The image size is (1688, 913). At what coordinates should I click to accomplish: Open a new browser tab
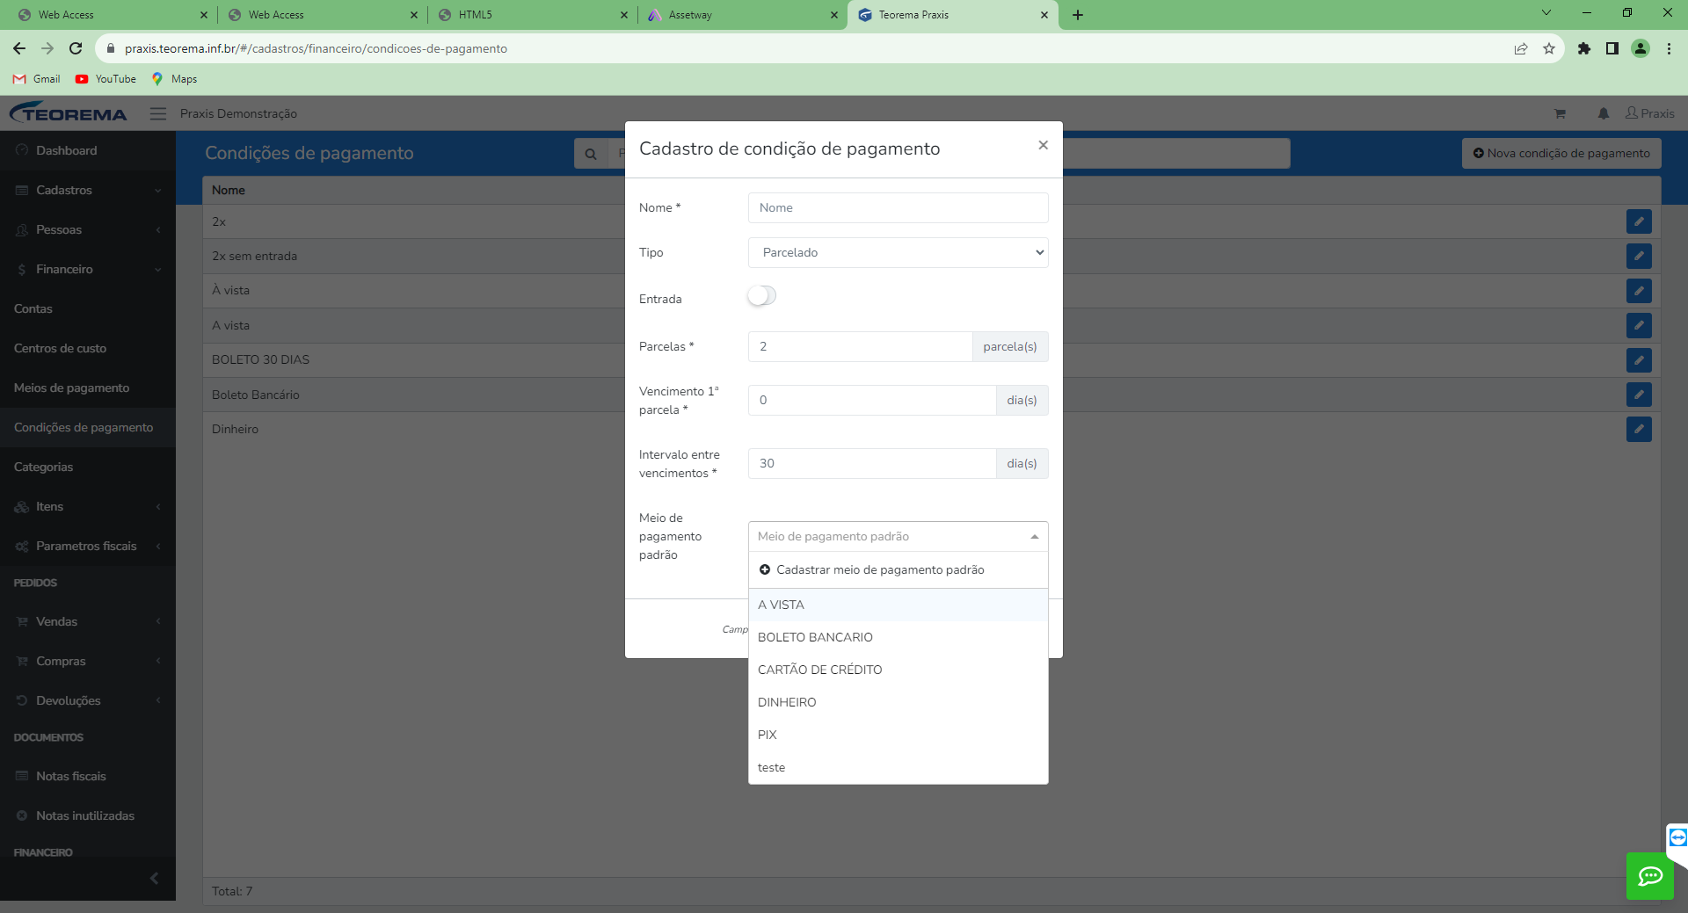pyautogui.click(x=1078, y=15)
